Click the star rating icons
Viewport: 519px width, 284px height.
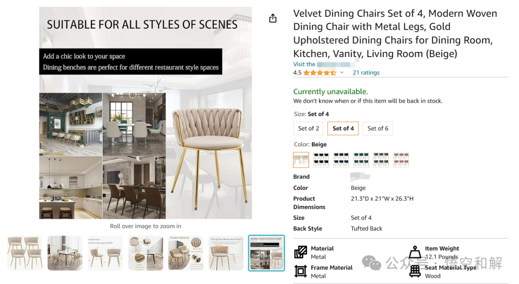click(x=320, y=73)
